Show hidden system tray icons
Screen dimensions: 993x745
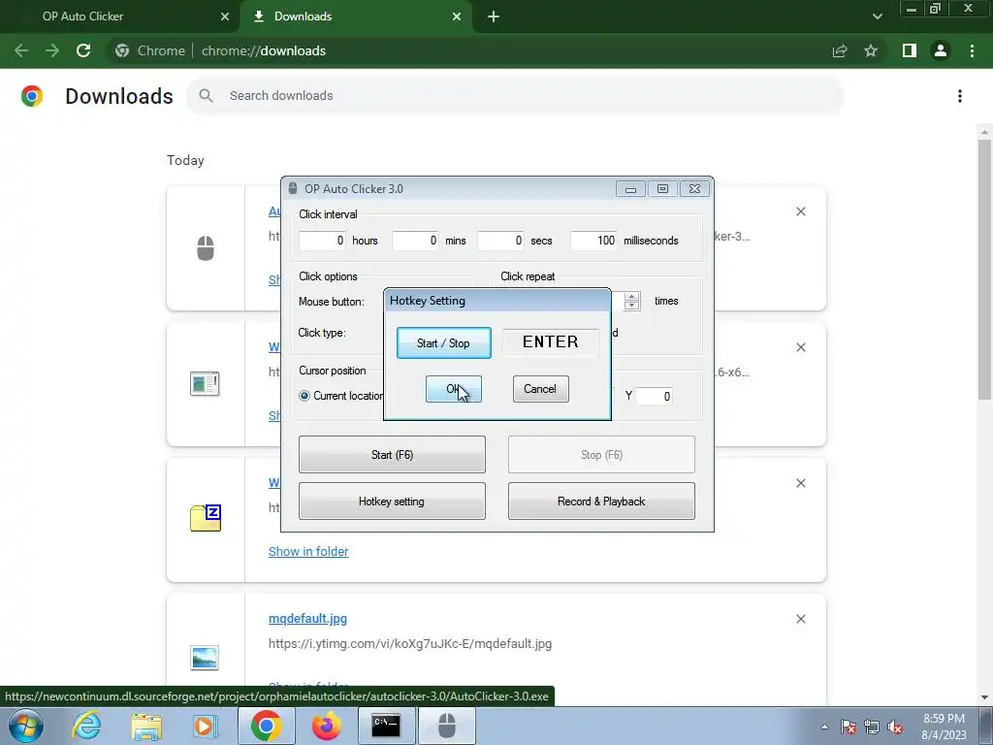(x=824, y=727)
